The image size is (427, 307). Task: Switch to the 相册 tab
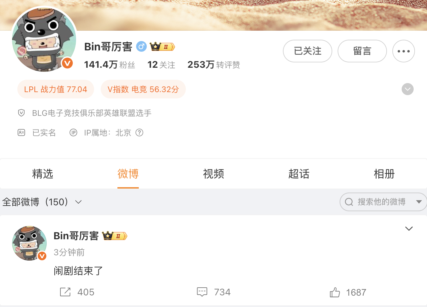[384, 174]
